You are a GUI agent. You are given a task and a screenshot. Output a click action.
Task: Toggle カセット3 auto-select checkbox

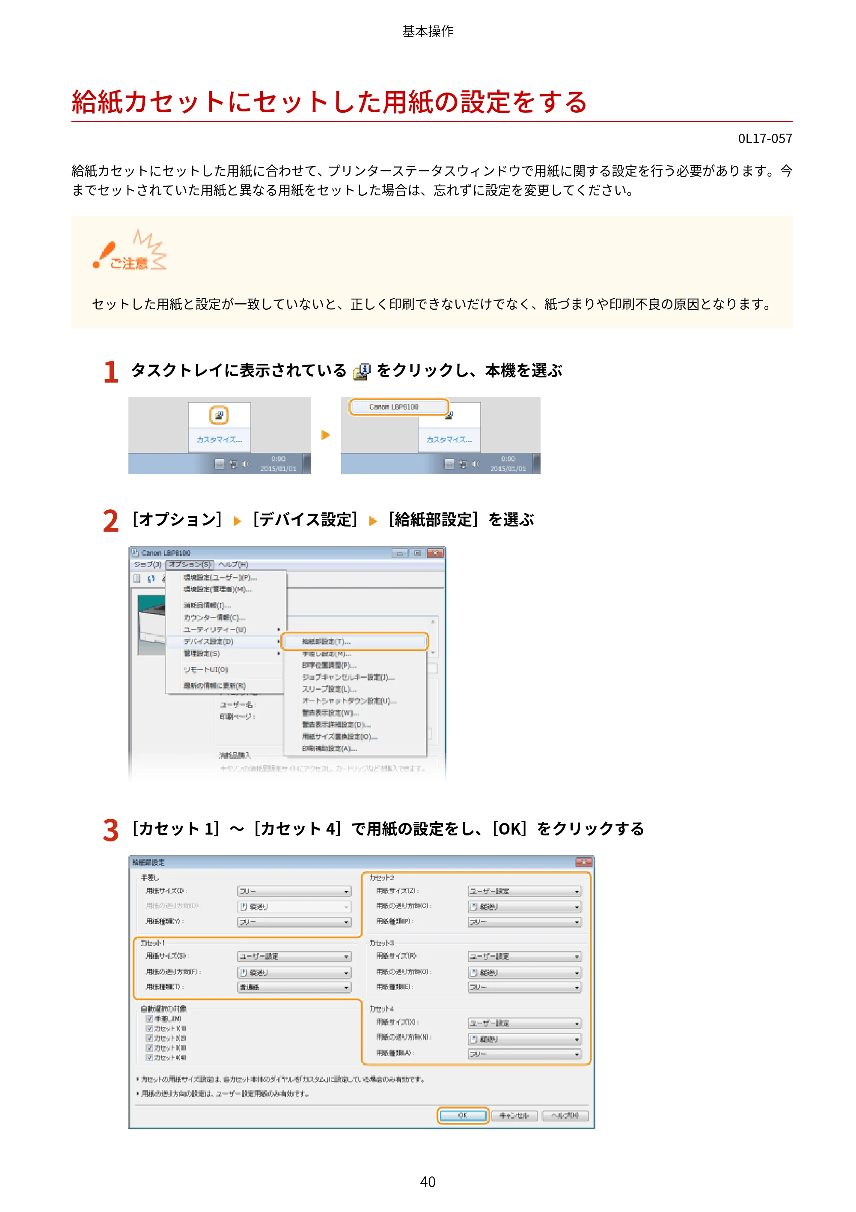pos(150,1048)
